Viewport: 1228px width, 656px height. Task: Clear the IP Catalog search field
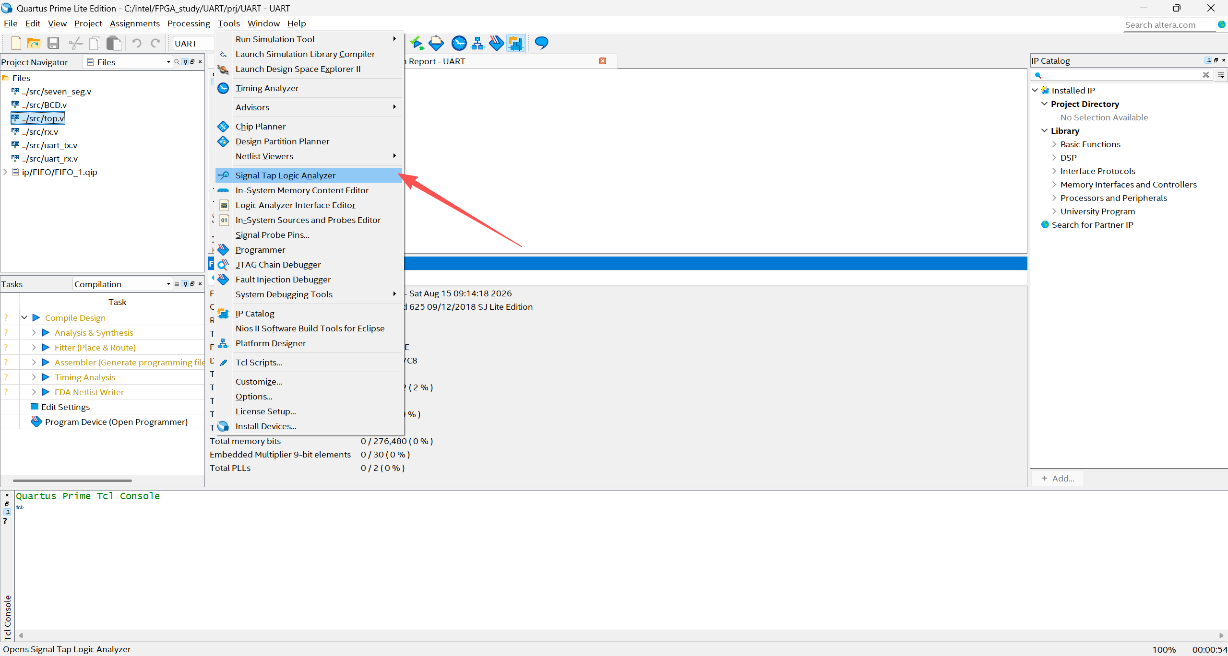pyautogui.click(x=1205, y=75)
